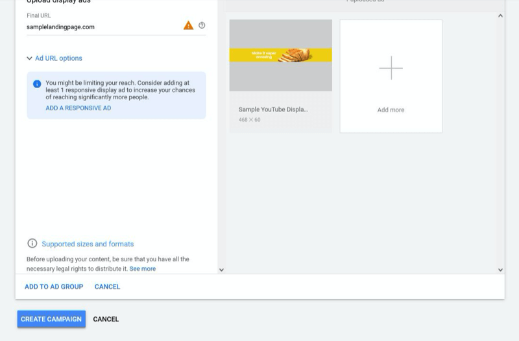
Task: Select the bread banner ad thumbnail
Action: [281, 55]
